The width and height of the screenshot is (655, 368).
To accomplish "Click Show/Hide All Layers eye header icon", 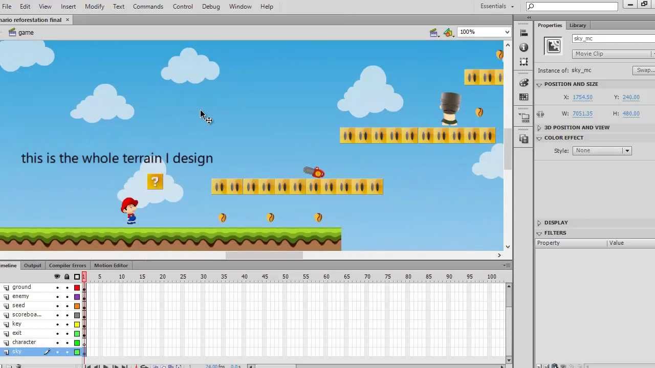I will [x=57, y=277].
